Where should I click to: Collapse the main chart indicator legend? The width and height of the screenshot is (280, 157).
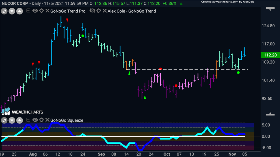coord(28,11)
